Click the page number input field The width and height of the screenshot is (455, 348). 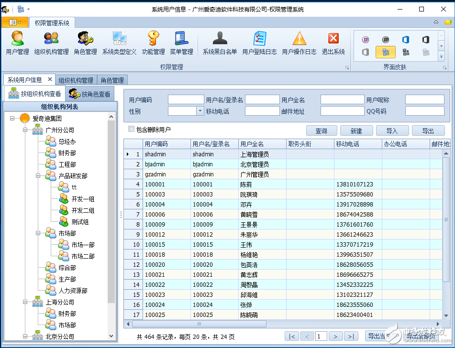pos(321,336)
